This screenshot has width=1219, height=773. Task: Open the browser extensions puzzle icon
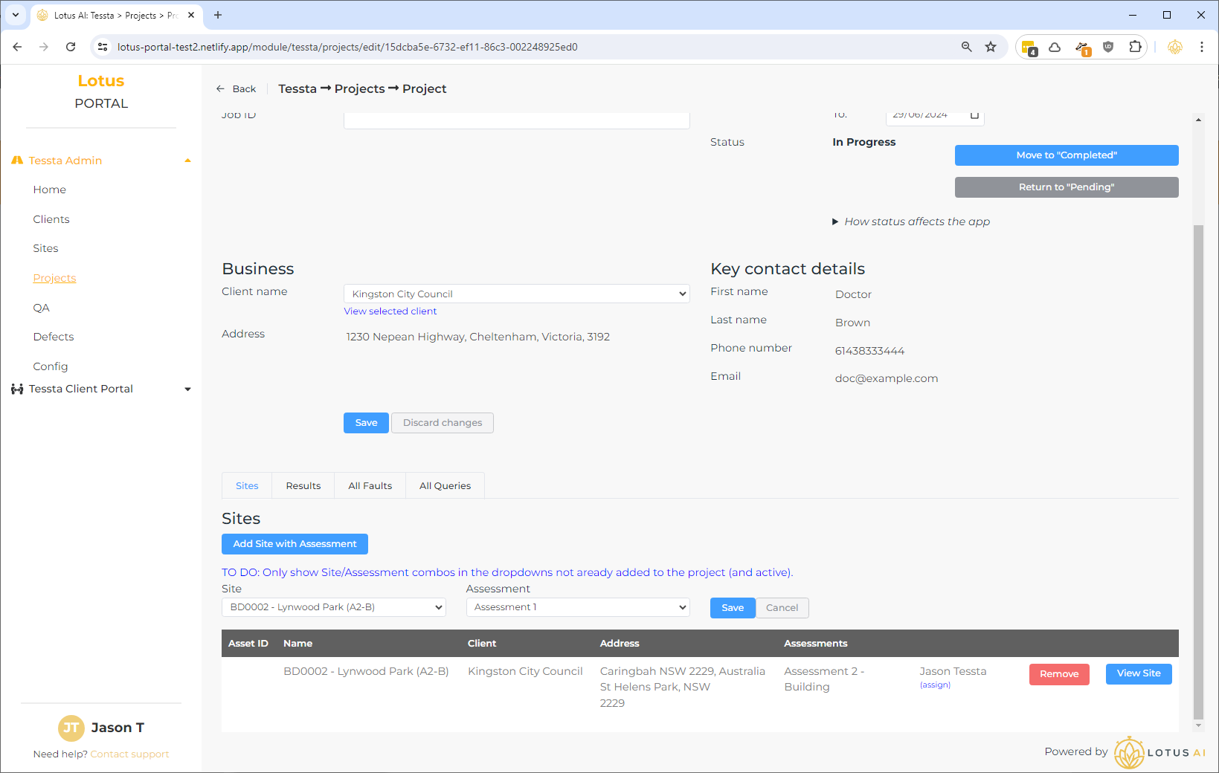tap(1135, 47)
